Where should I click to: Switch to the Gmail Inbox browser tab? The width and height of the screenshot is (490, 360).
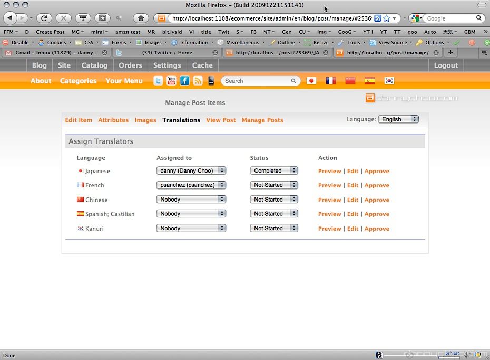pyautogui.click(x=56, y=53)
